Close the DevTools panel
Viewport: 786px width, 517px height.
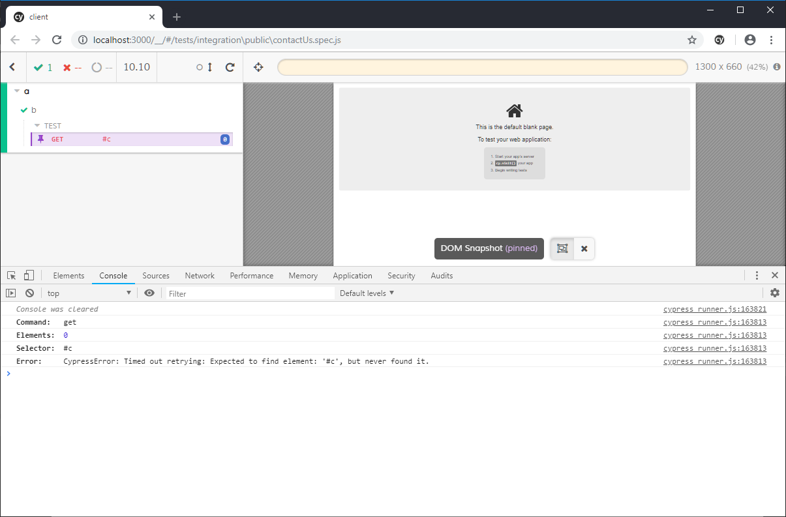(775, 276)
